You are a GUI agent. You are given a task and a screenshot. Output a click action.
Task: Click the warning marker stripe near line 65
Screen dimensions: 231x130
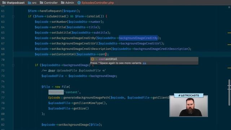[x=229, y=33]
